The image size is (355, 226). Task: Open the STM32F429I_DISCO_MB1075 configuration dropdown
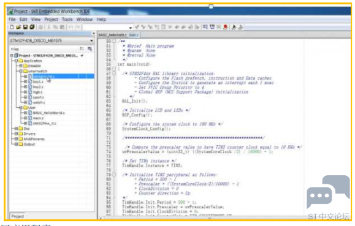(91, 40)
